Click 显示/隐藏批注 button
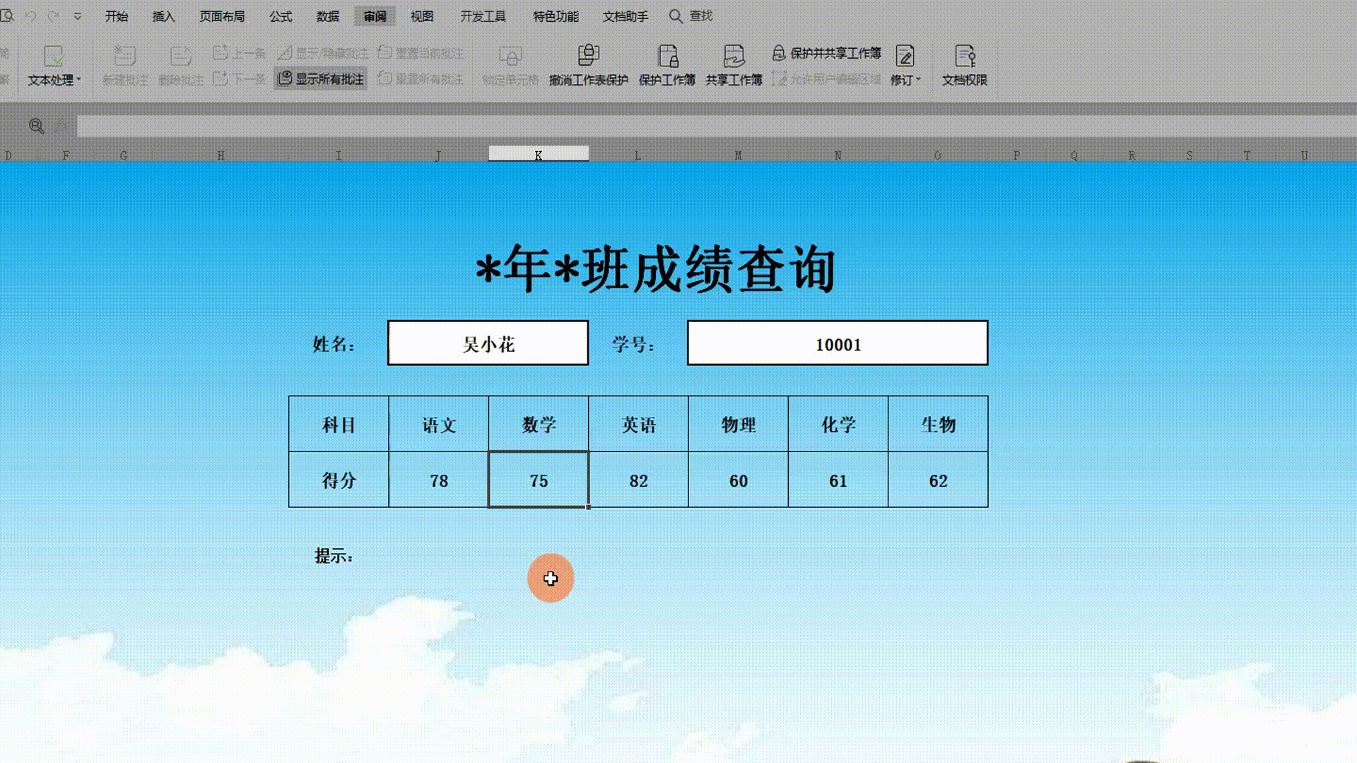Image resolution: width=1357 pixels, height=763 pixels. pos(323,53)
